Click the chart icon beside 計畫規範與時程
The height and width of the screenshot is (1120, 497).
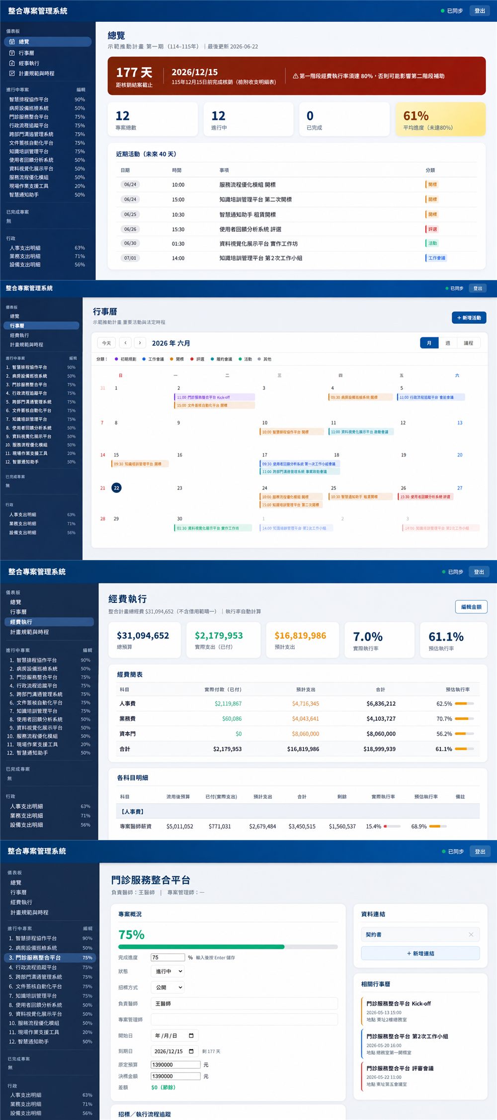(12, 73)
